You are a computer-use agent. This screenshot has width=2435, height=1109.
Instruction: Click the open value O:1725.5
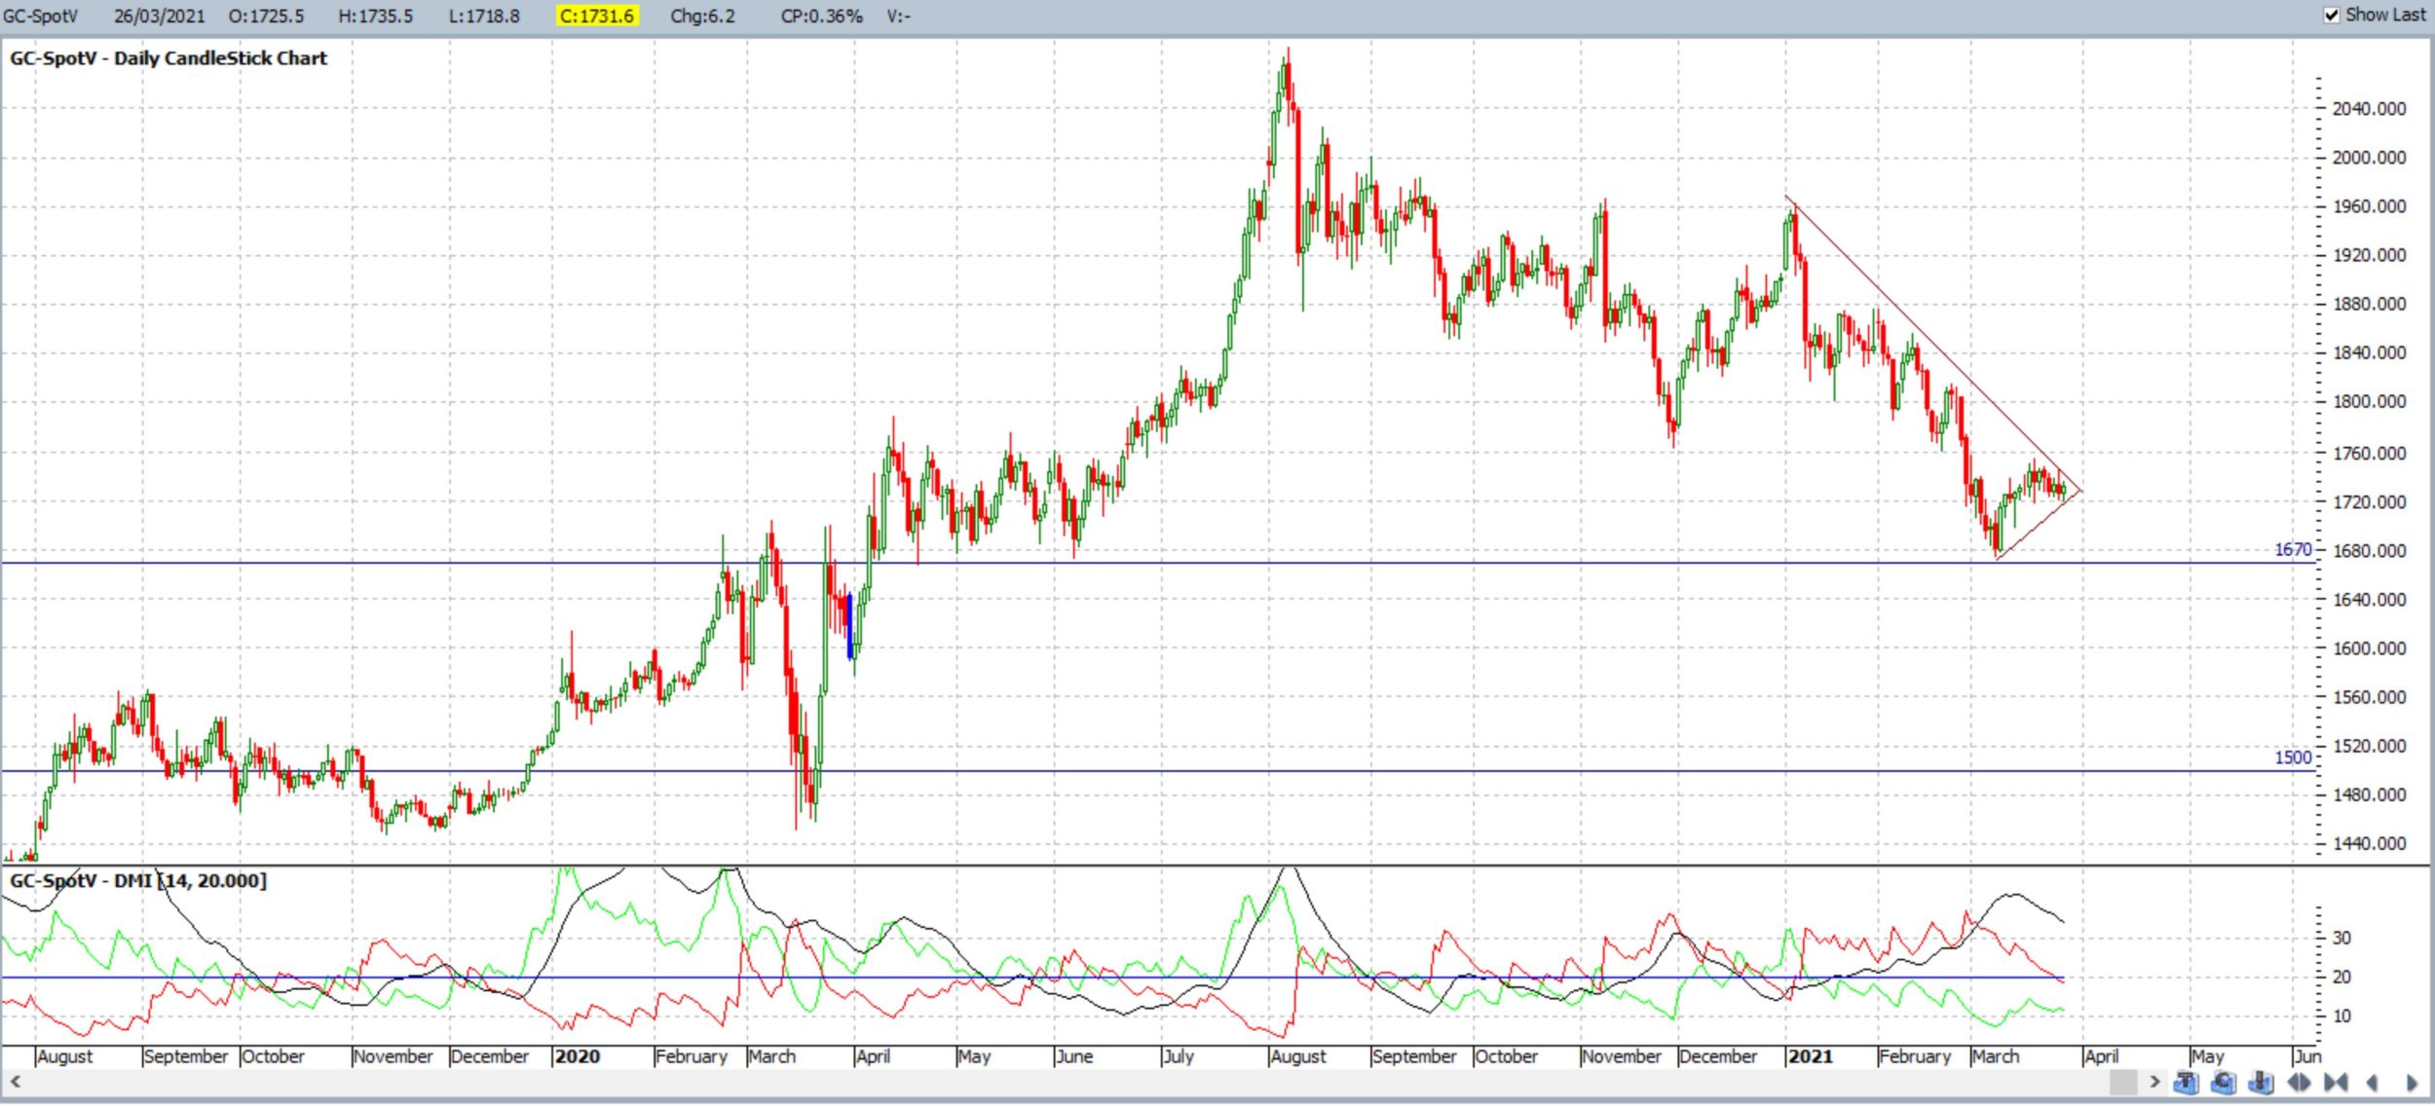[266, 16]
